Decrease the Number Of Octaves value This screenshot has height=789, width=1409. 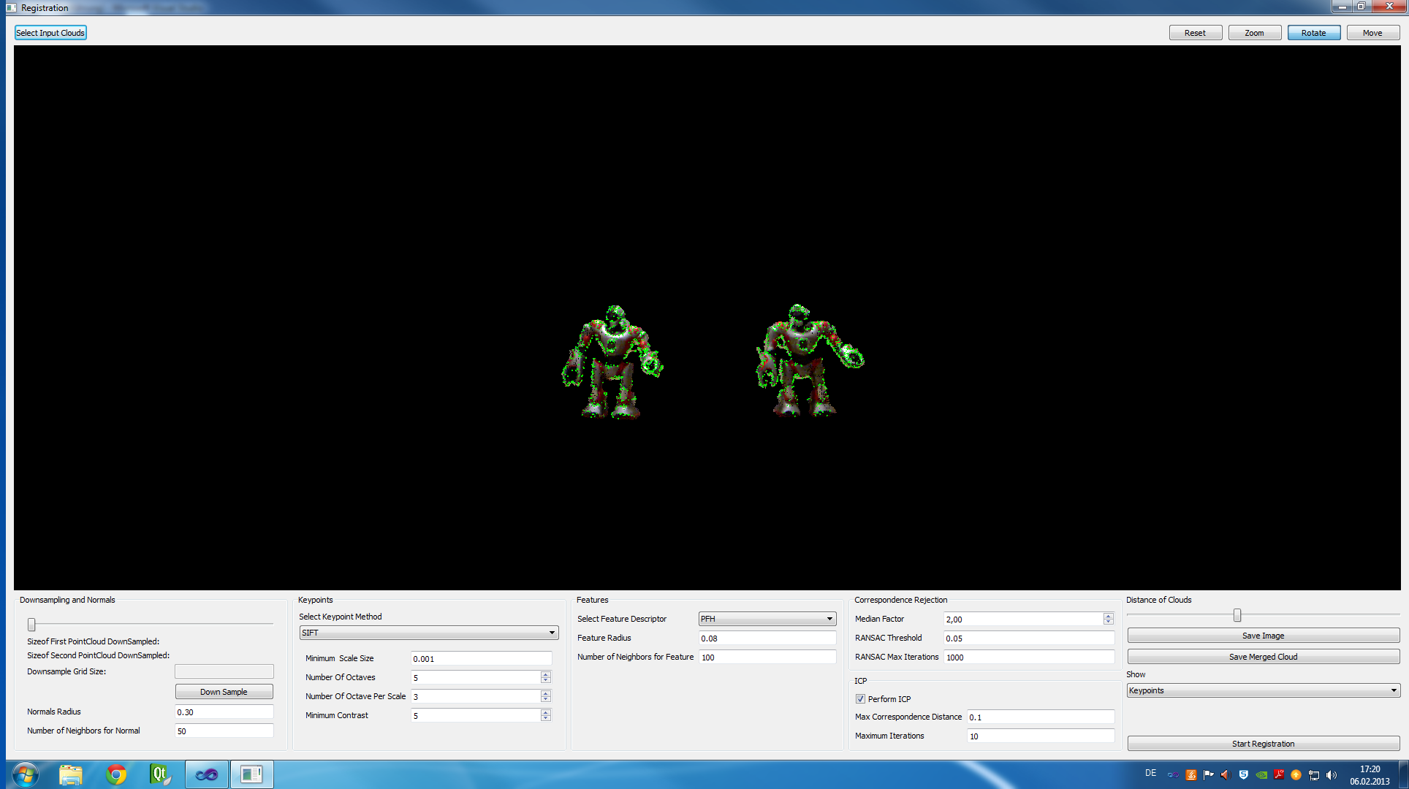tap(545, 681)
